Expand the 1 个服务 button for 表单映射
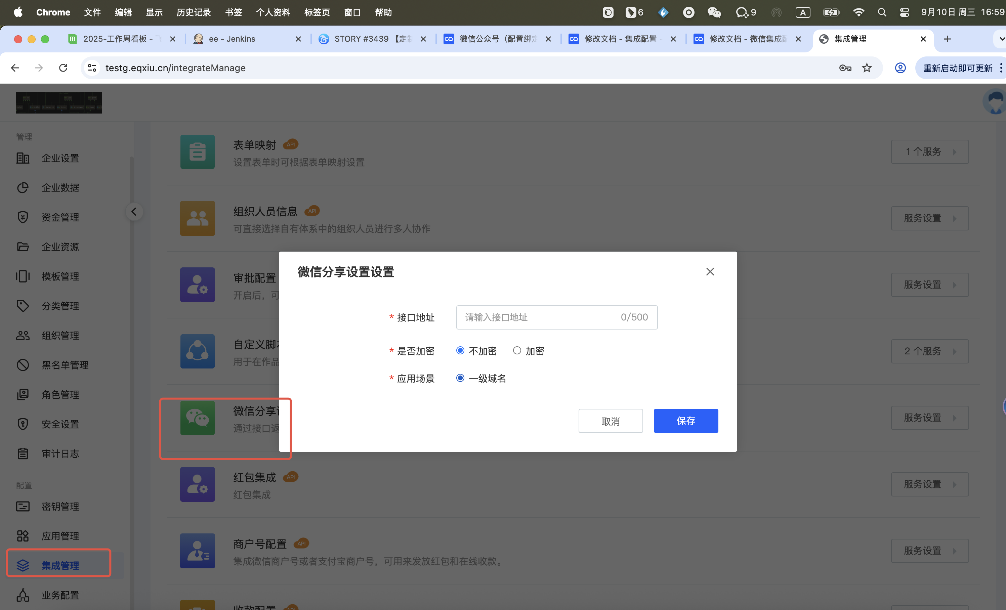This screenshot has height=610, width=1006. (929, 152)
